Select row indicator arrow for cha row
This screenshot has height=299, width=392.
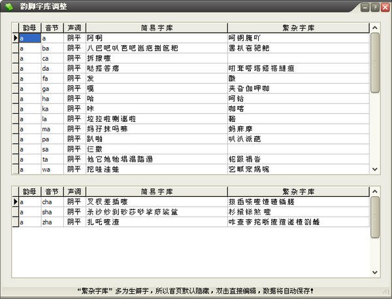click(x=16, y=202)
